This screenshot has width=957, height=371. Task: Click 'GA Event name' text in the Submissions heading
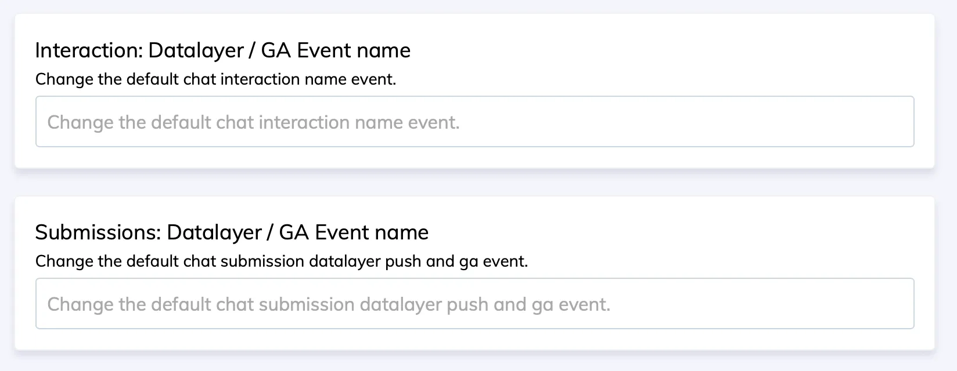354,232
